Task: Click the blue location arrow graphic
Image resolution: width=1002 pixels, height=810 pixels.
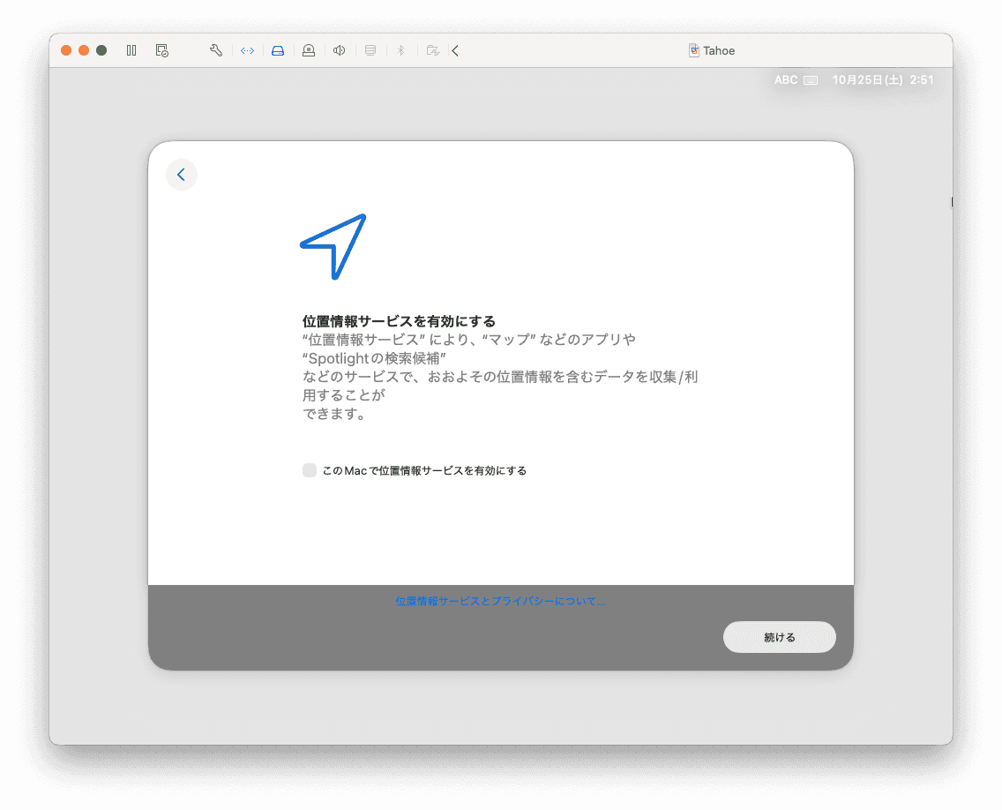Action: point(333,246)
